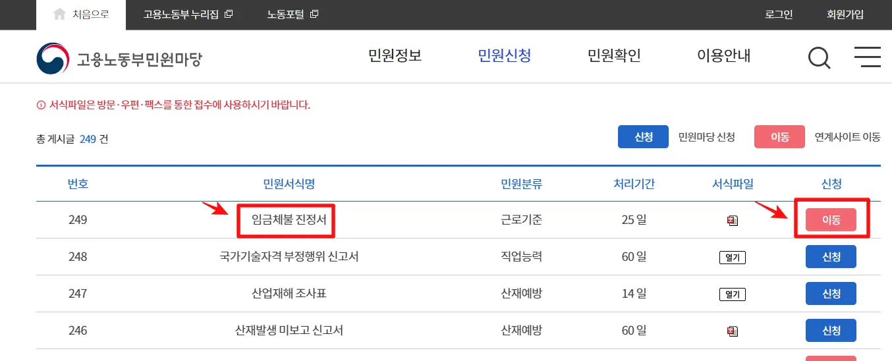Click the external-link icon after 노동포털

[314, 14]
